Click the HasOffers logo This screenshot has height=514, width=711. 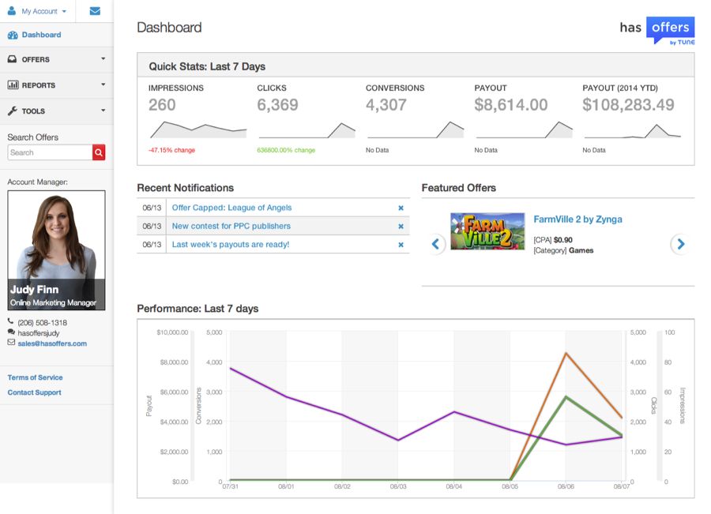(x=656, y=29)
